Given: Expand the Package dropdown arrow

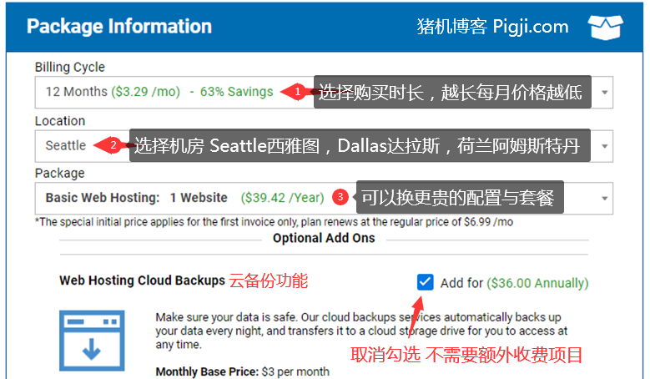Looking at the screenshot, I should click(x=605, y=198).
